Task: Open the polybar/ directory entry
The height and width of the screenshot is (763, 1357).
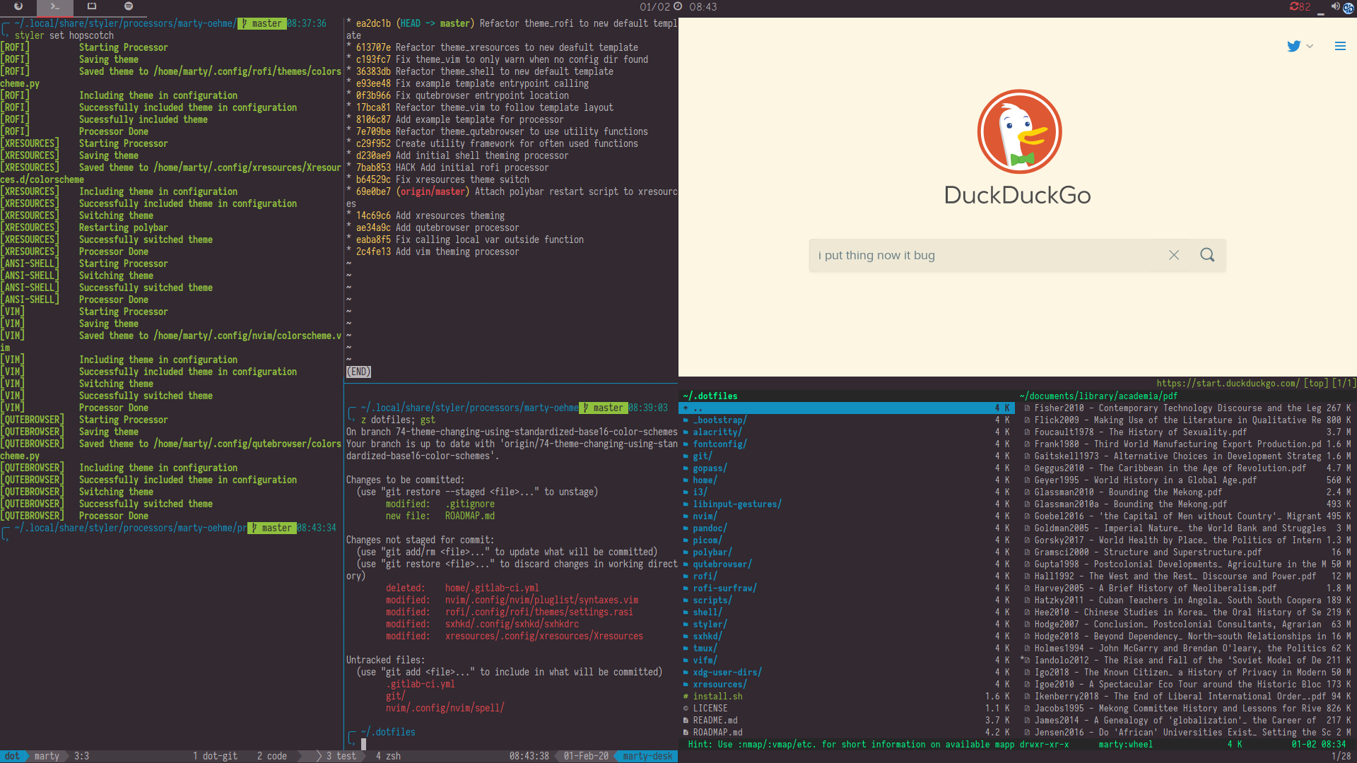Action: [x=712, y=552]
